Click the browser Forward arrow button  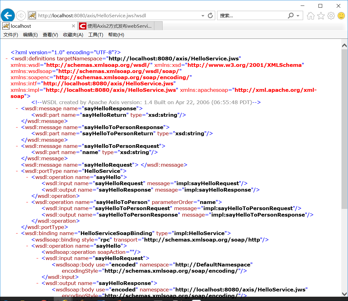(21, 16)
